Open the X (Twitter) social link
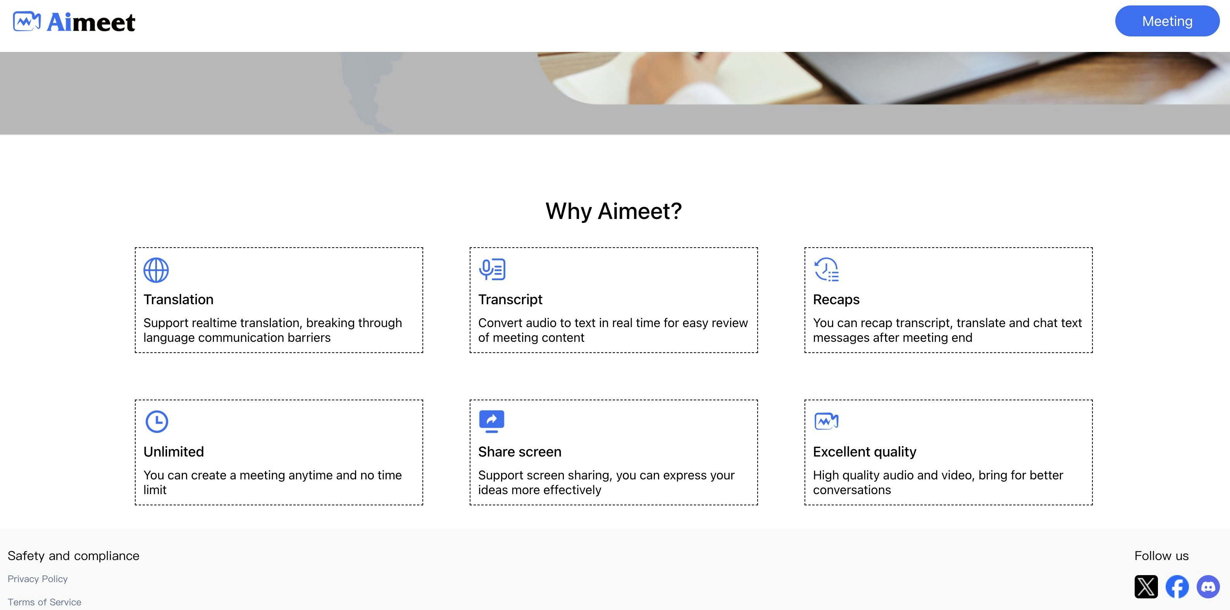Image resolution: width=1230 pixels, height=610 pixels. tap(1146, 587)
